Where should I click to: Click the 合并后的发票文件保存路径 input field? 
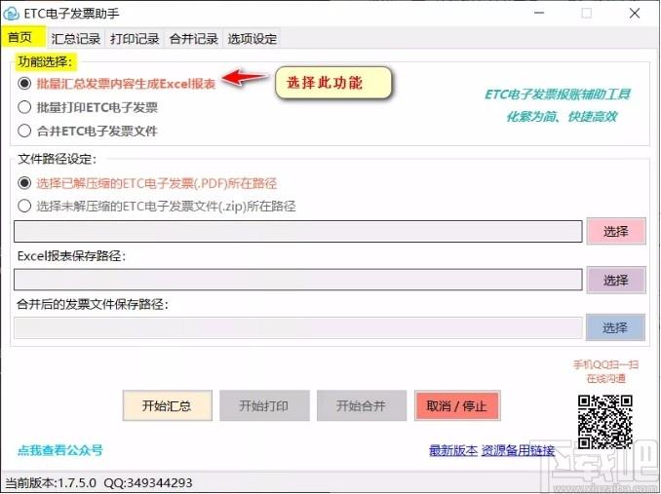click(x=298, y=327)
